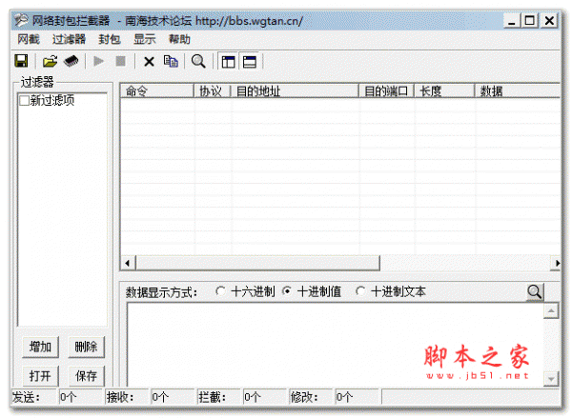
Task: Click the 发送 count value 0个
Action: pos(69,397)
